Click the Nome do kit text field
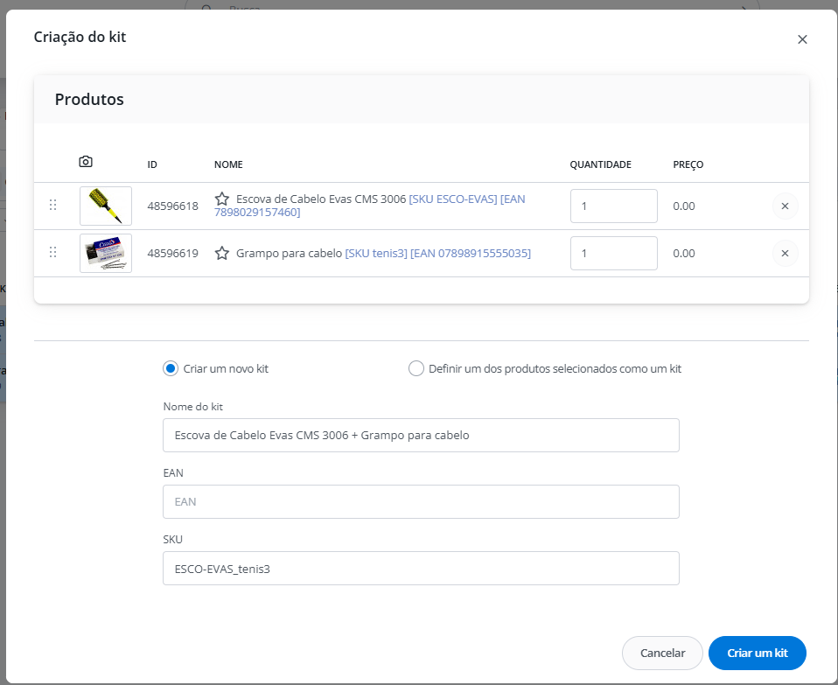 click(x=421, y=435)
